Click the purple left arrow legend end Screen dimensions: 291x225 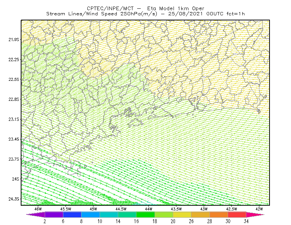point(36,214)
